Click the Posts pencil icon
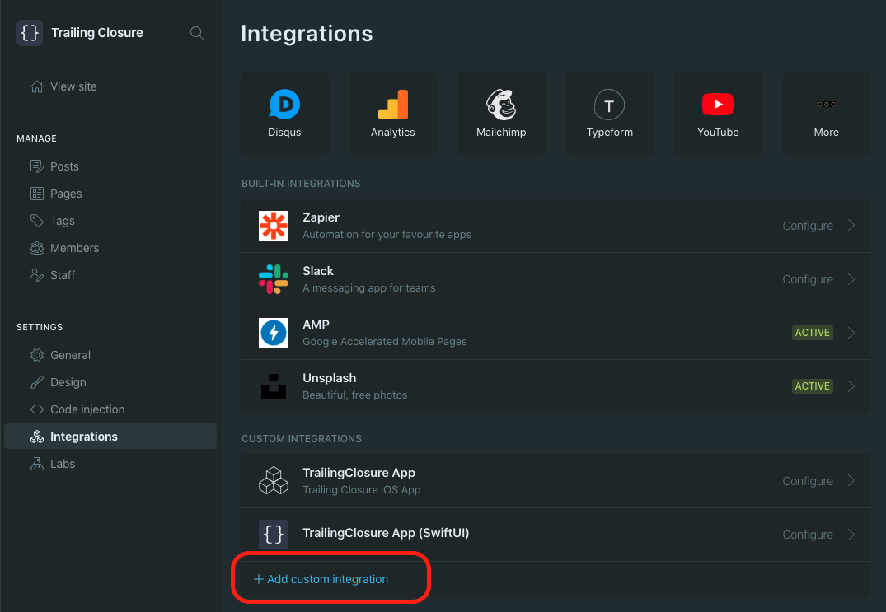 coord(37,166)
